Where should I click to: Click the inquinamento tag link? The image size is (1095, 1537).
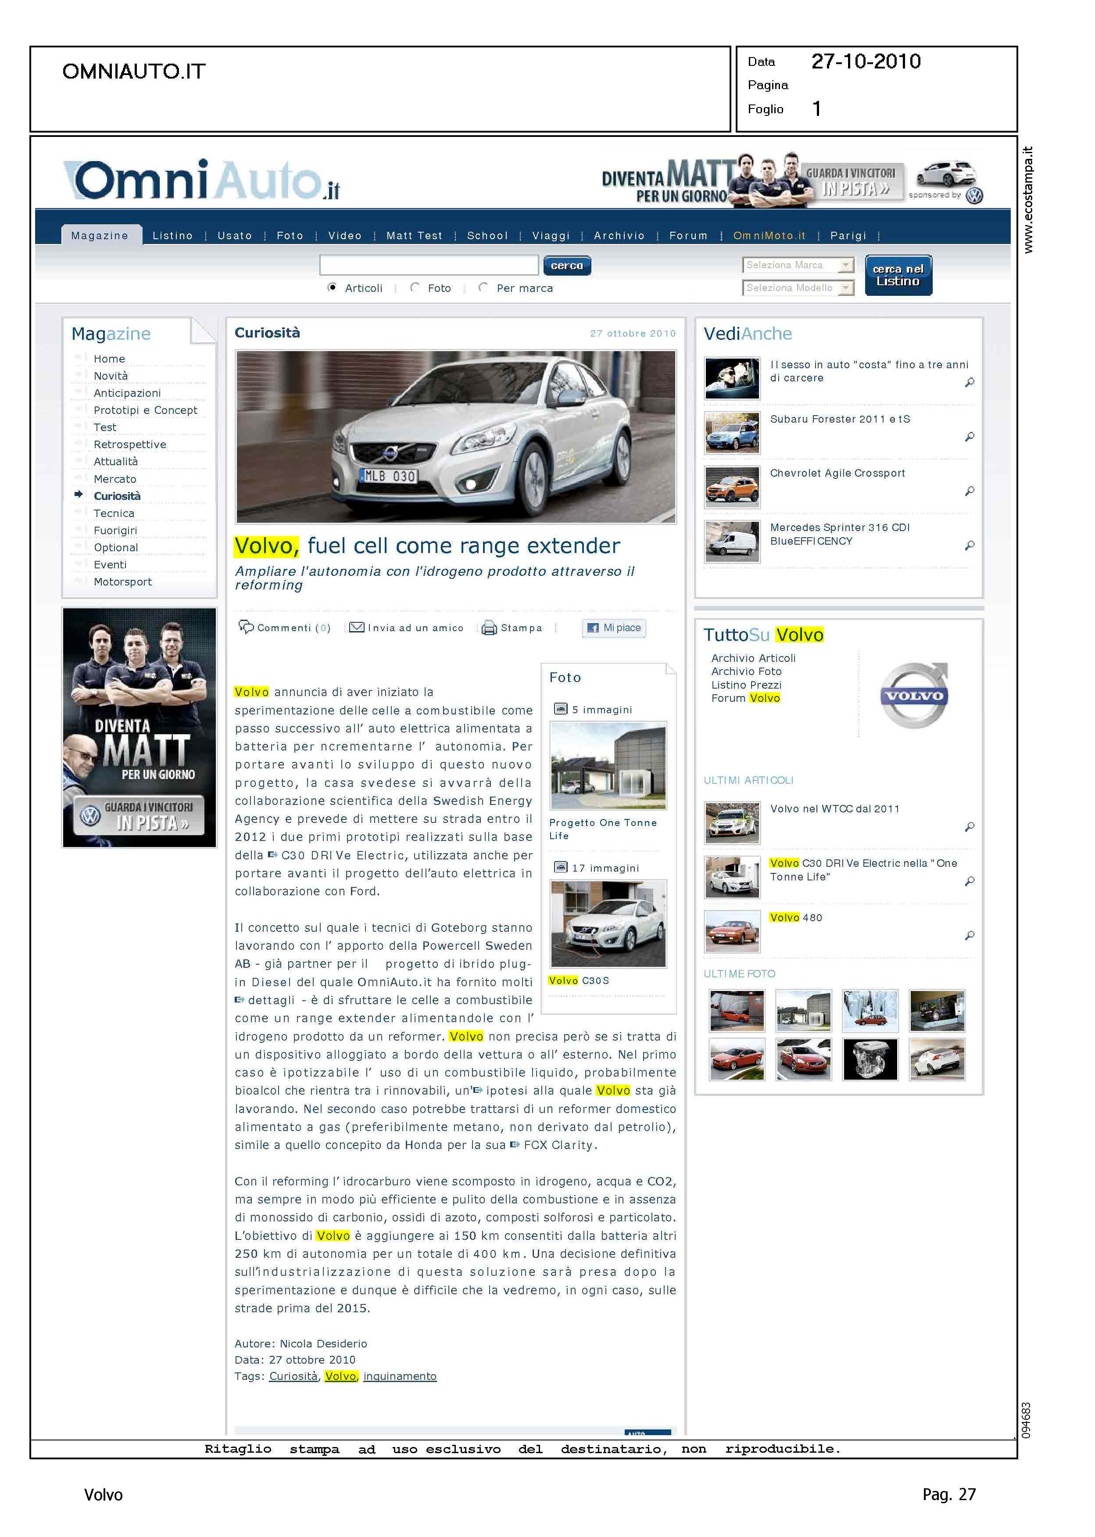[x=399, y=1376]
